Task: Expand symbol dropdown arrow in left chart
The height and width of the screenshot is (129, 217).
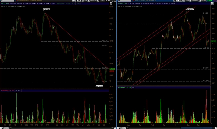Action: click(15, 1)
